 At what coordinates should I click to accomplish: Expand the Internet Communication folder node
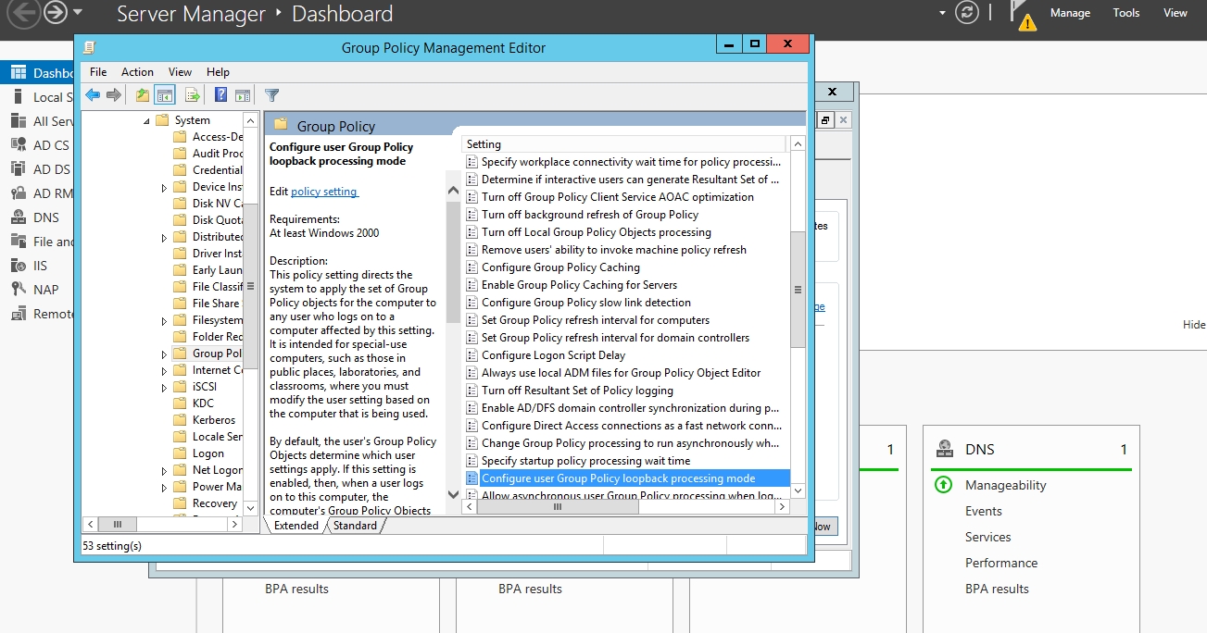click(x=164, y=371)
